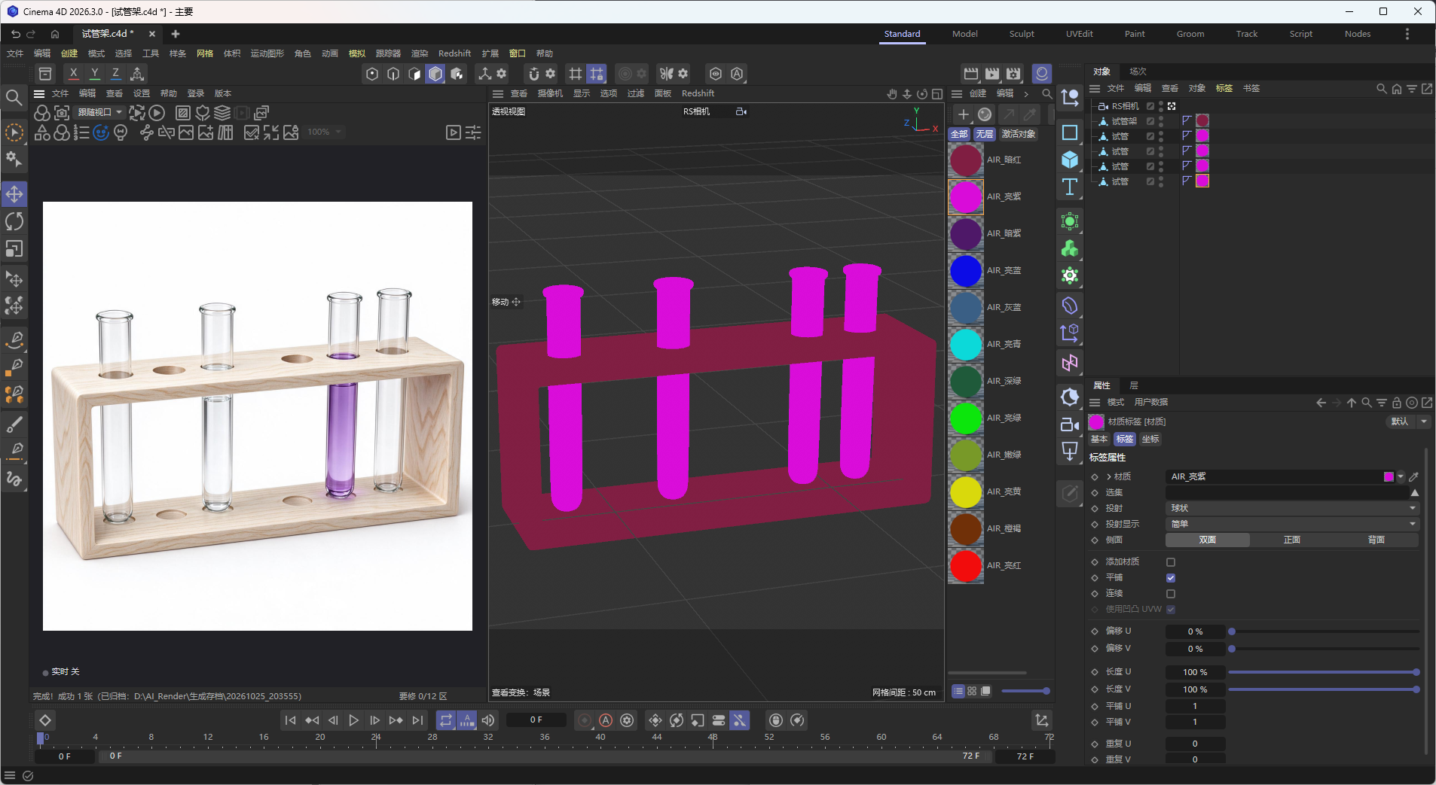Click the add new material plus icon
1436x785 pixels.
[x=963, y=114]
